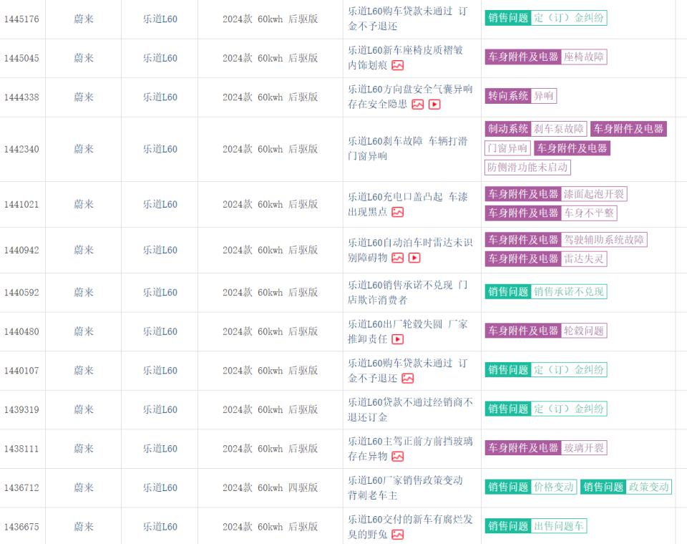This screenshot has height=544, width=687.
Task: Select brand 蔚来 in row 1436675
Action: (x=83, y=527)
